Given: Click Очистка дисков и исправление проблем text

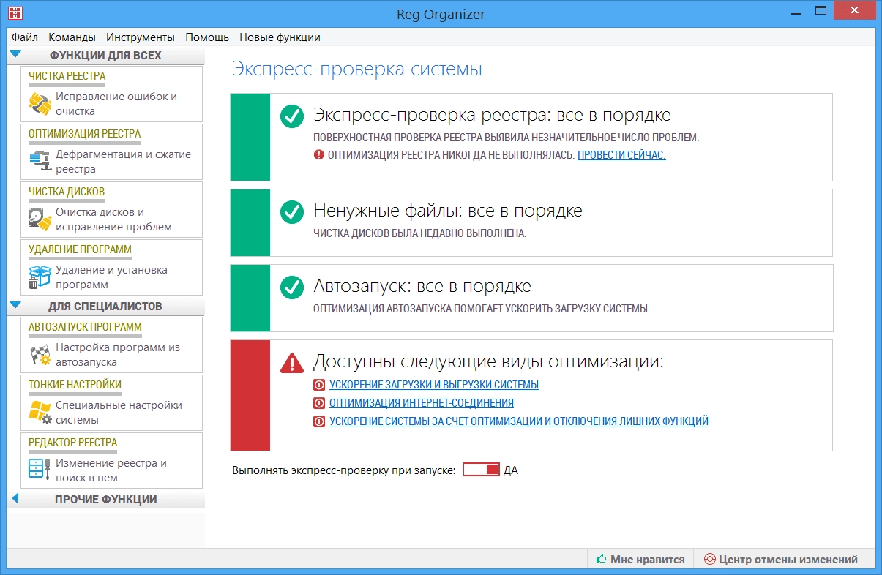Looking at the screenshot, I should coord(113,219).
